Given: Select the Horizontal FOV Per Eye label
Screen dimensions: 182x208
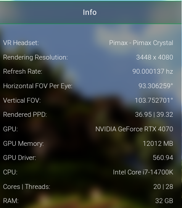Looking at the screenshot, I should (x=38, y=86).
